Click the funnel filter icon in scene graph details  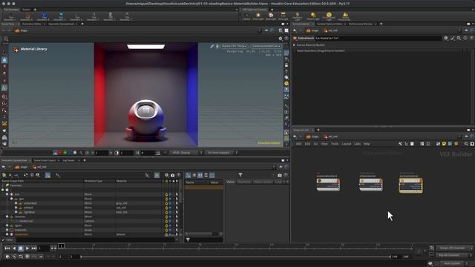coord(240,175)
